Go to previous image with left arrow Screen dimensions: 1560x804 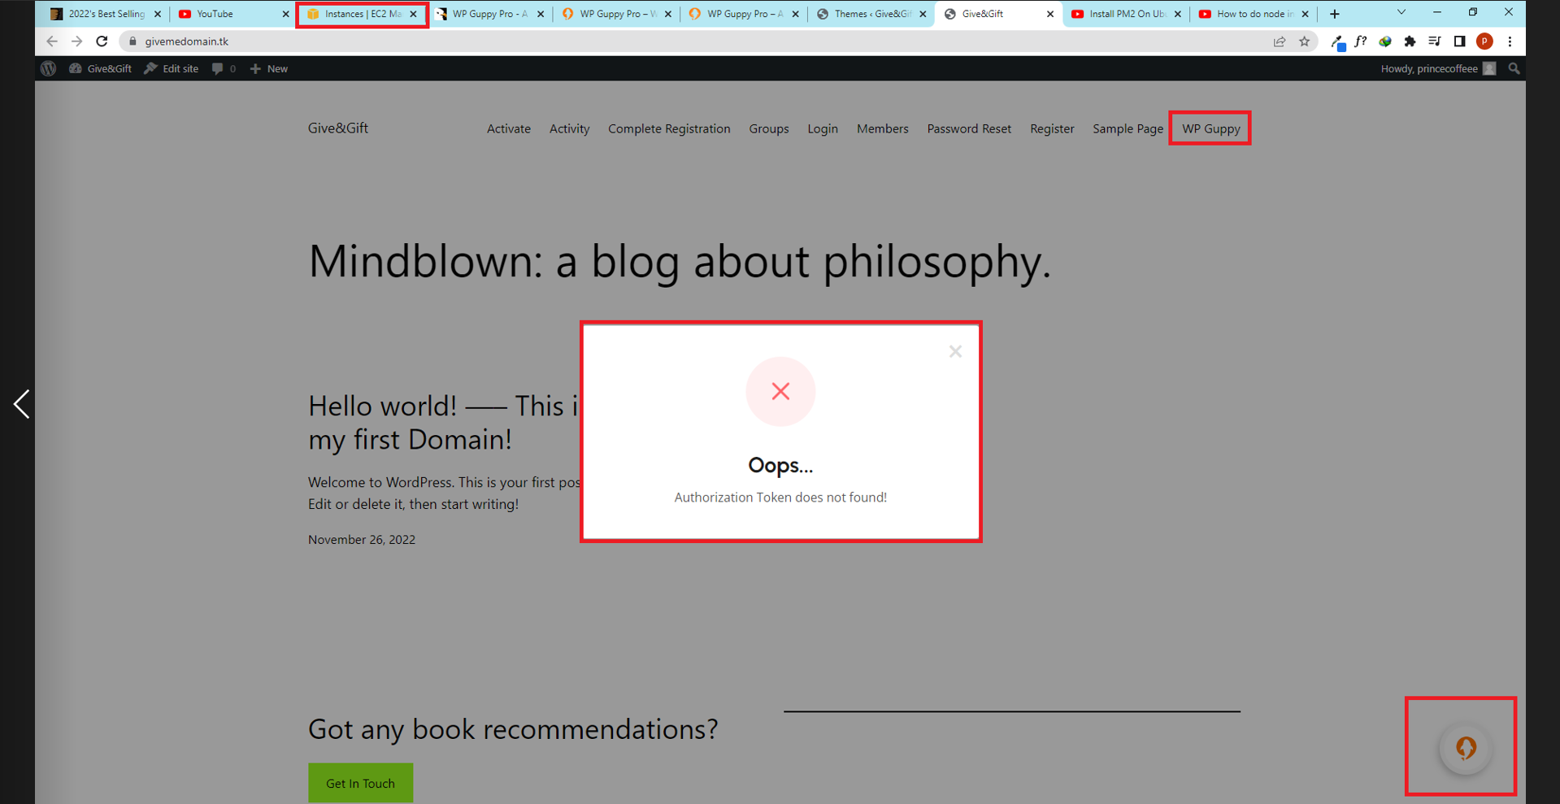[x=22, y=403]
